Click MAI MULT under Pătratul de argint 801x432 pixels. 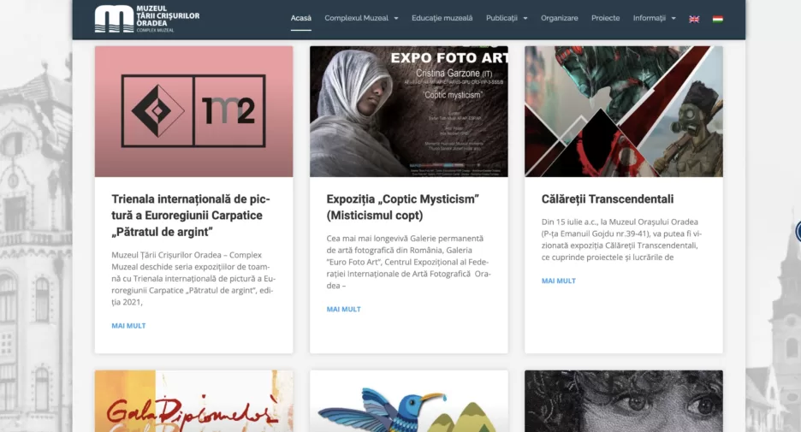(128, 326)
